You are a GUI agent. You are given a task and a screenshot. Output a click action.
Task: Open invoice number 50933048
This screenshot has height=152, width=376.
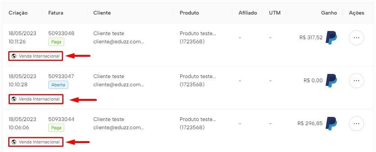click(61, 33)
